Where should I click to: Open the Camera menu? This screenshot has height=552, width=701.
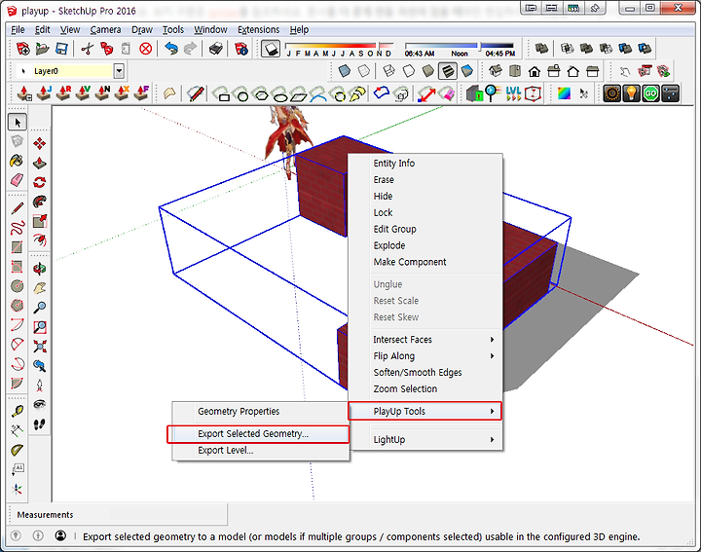[x=105, y=29]
